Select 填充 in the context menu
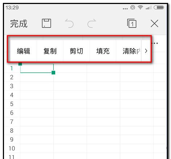Viewport: 171px width, 159px height. (x=103, y=51)
